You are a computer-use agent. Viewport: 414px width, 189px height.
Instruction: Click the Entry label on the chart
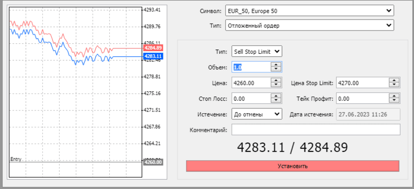[x=16, y=159]
